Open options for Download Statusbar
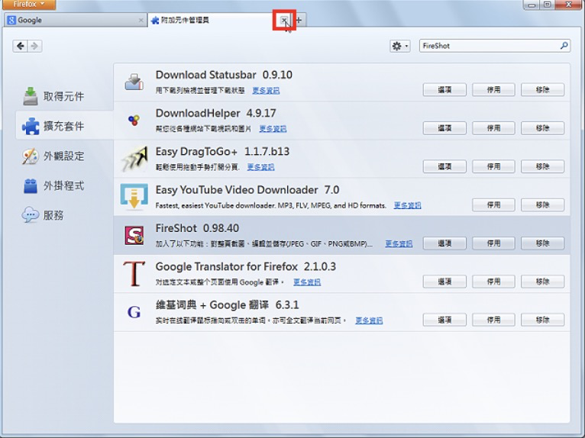 444,90
